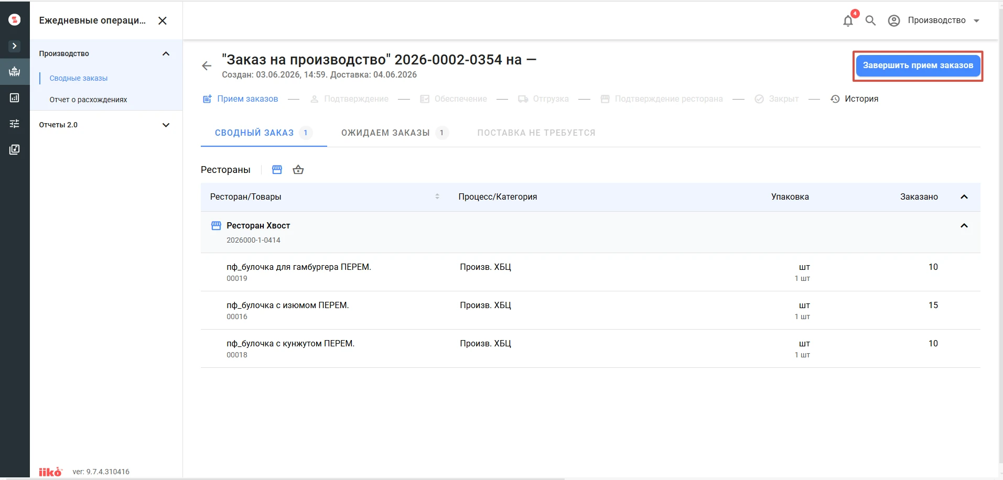This screenshot has height=480, width=1003.
Task: Open Отчет о расхождениях menu item
Action: pos(88,100)
